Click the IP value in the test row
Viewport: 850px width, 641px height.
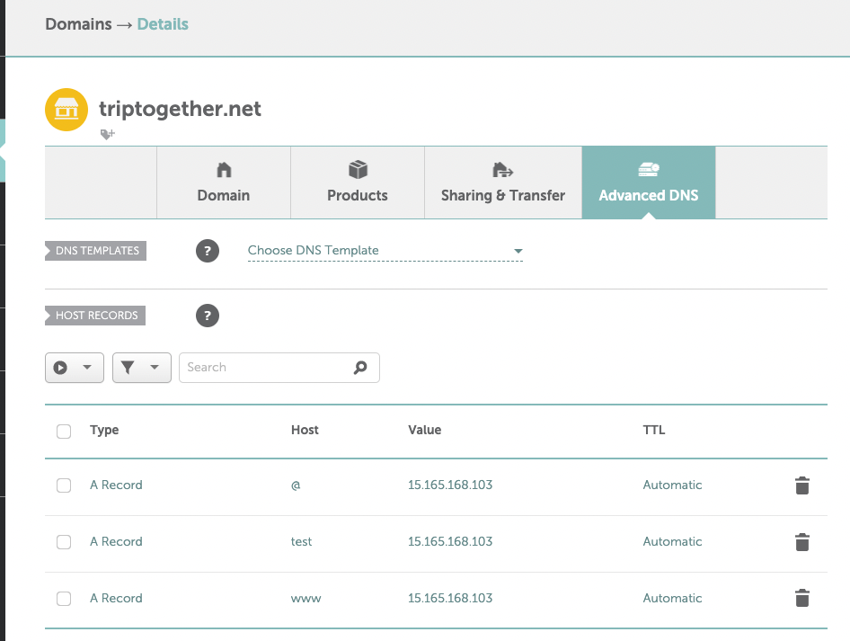[x=450, y=541]
